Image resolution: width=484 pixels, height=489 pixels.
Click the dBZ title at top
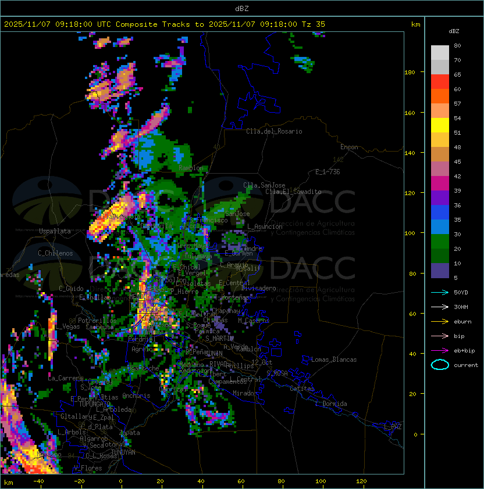pos(242,8)
